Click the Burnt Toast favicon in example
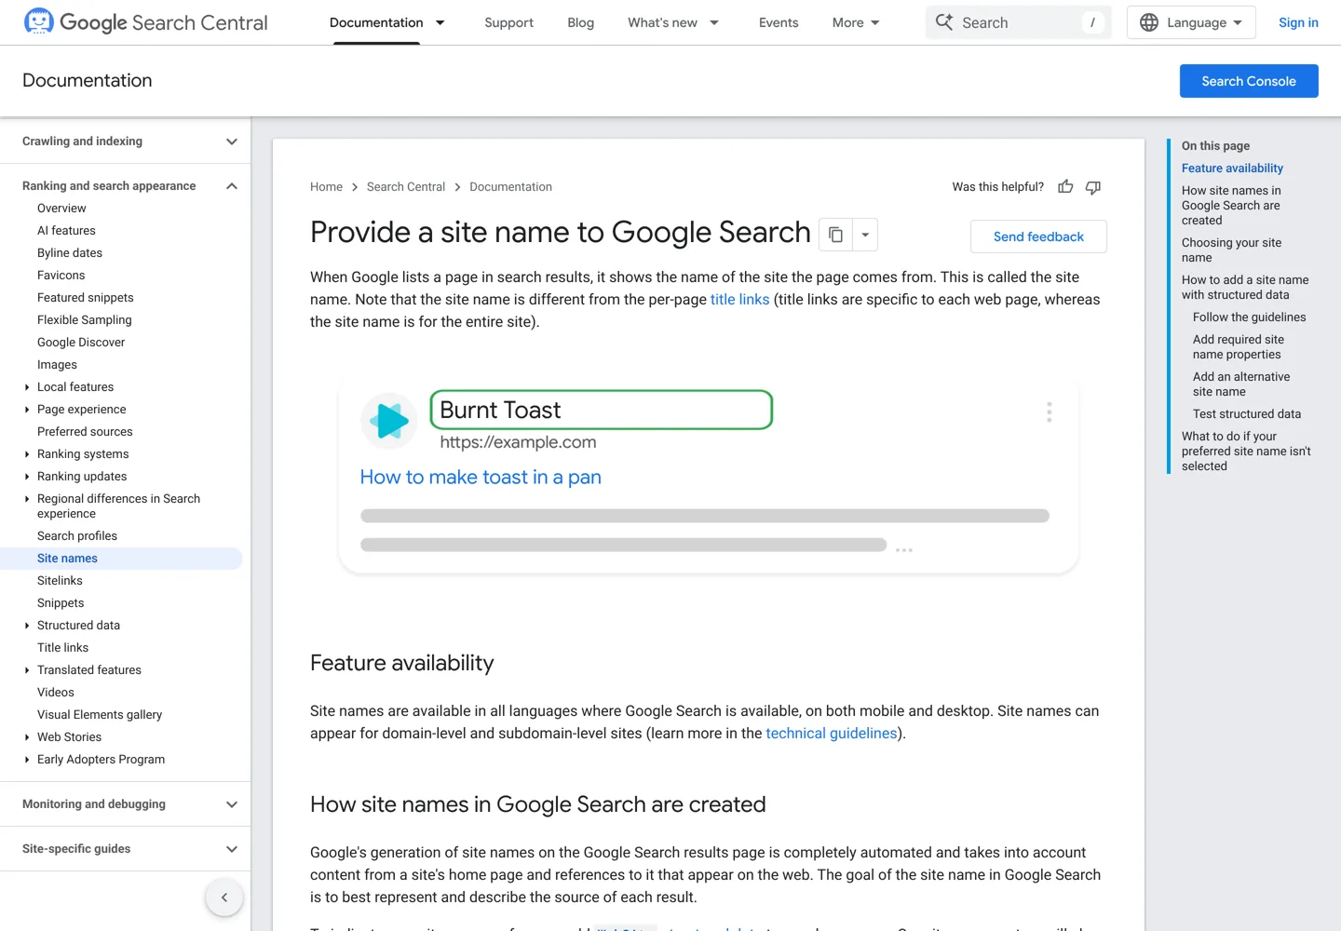The width and height of the screenshot is (1341, 931). click(388, 421)
